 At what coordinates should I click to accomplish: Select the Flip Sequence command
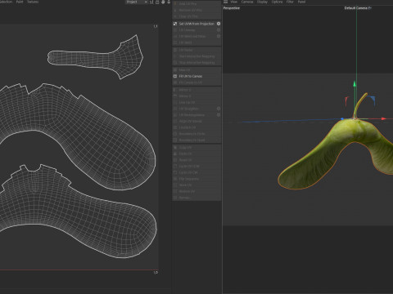(x=189, y=179)
